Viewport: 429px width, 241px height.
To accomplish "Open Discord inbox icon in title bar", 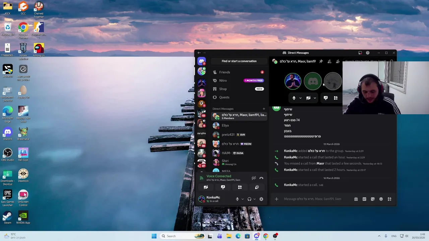I will [x=360, y=53].
